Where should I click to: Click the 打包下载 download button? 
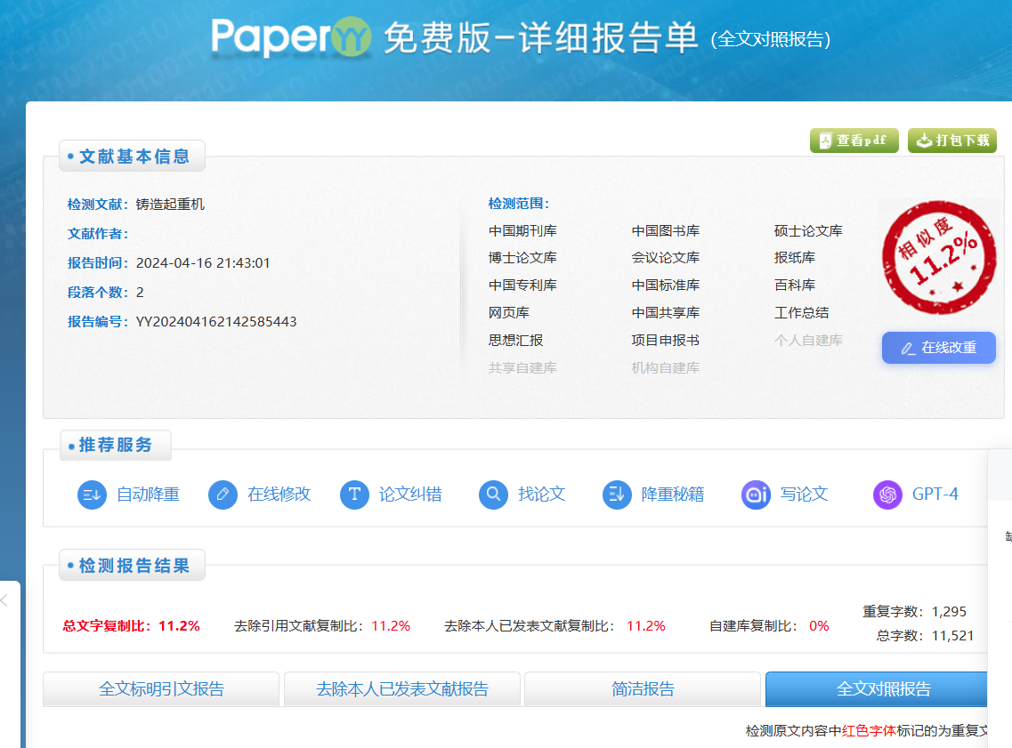[951, 141]
